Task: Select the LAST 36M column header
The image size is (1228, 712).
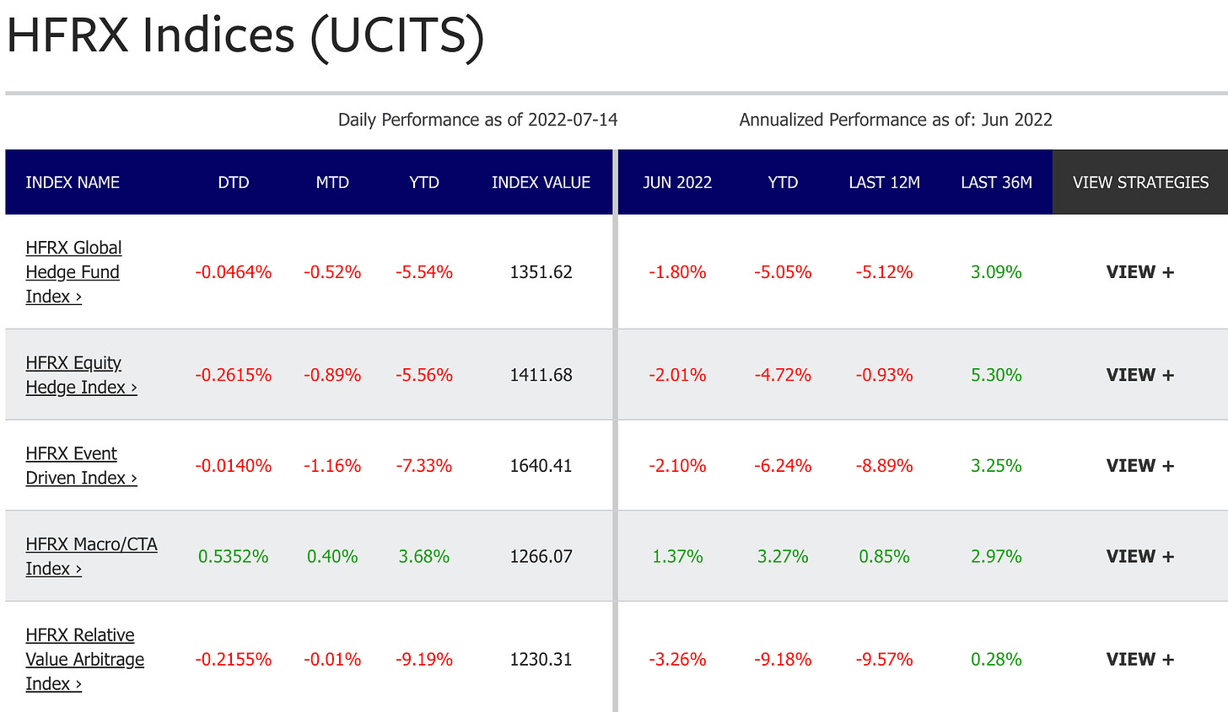Action: coord(996,182)
